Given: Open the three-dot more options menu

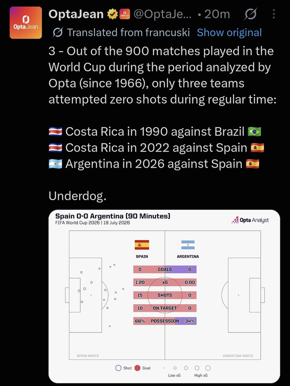Looking at the screenshot, I should 274,14.
